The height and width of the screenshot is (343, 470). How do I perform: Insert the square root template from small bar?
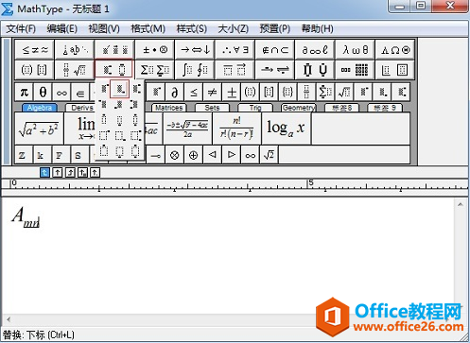pos(344,93)
